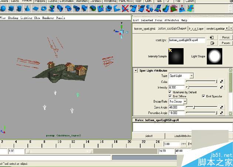Open the viewport Panels menu
Viewport: 233px width, 167px height.
point(61,18)
